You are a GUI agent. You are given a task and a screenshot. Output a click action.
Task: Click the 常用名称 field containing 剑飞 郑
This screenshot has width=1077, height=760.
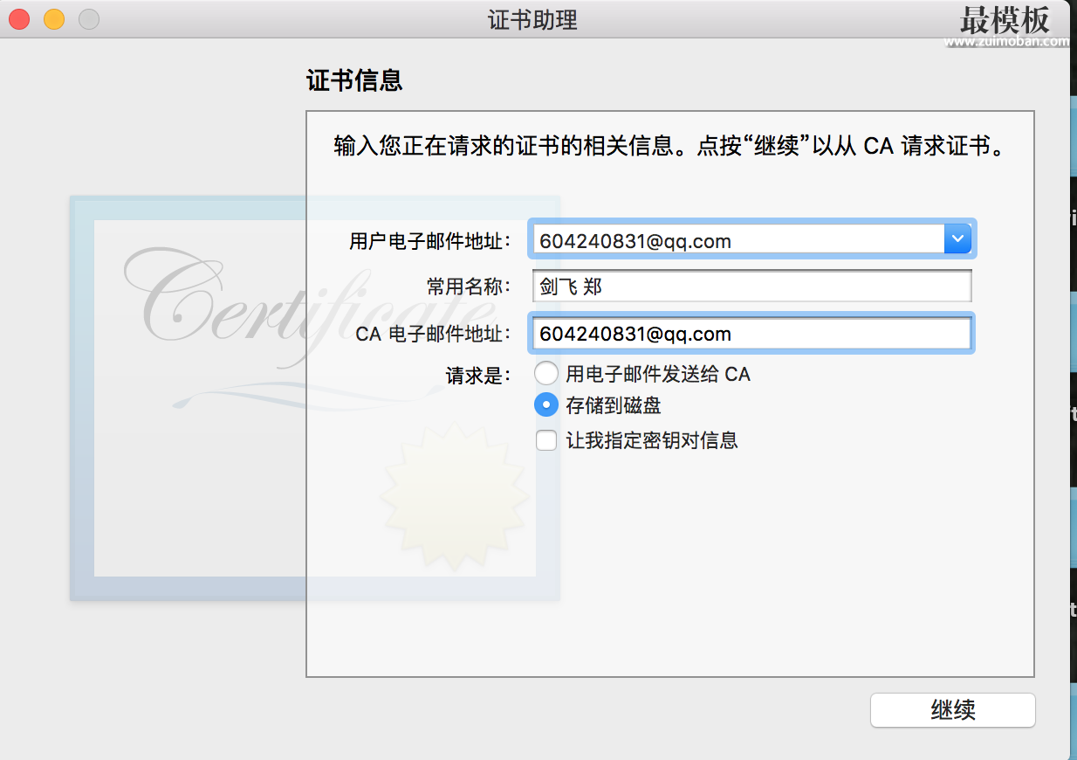(751, 287)
